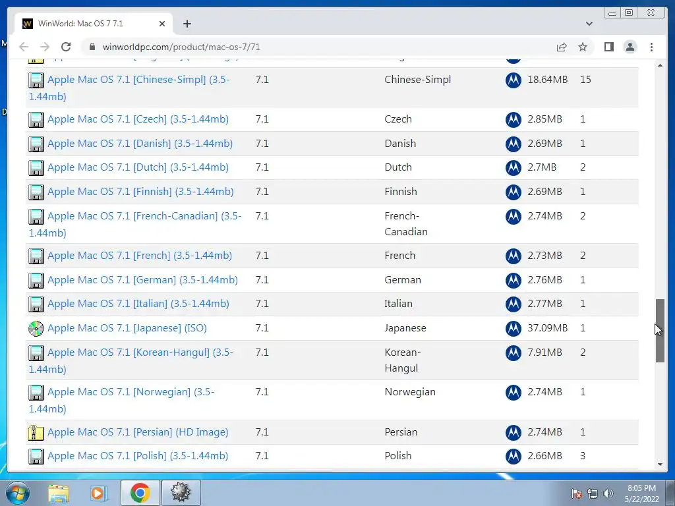Open the Mac OS 7.1 Danish download

pyautogui.click(x=140, y=143)
